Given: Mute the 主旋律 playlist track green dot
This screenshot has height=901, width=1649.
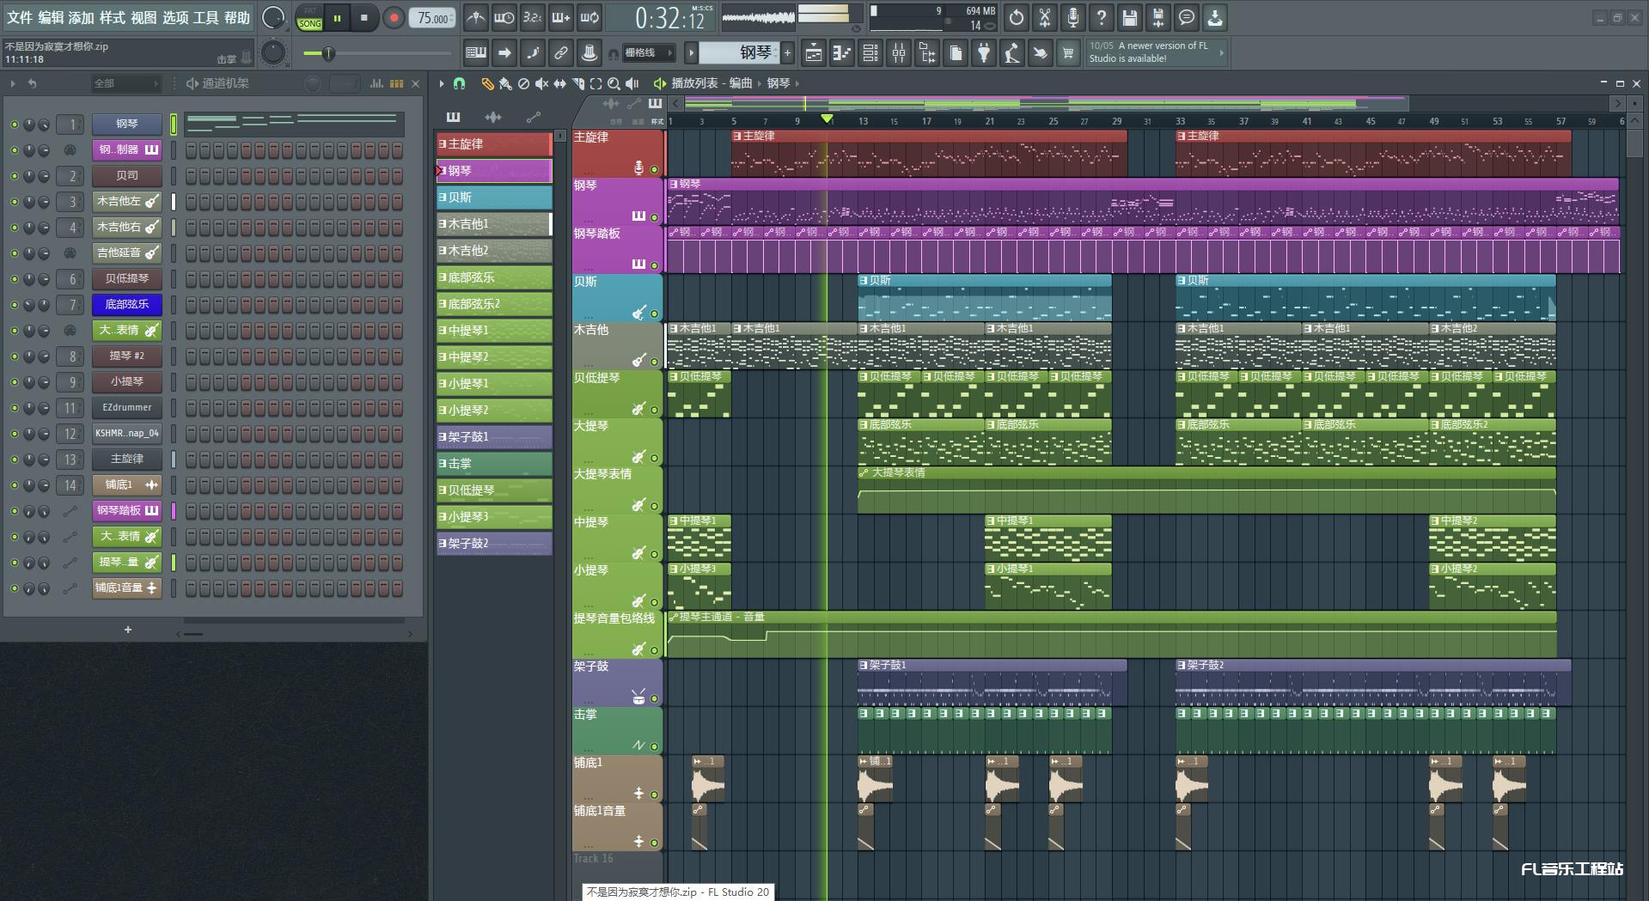Looking at the screenshot, I should coord(654,169).
